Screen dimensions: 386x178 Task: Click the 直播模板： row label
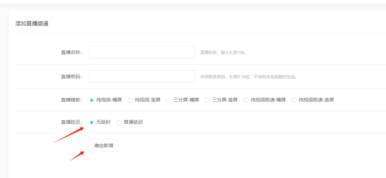tap(71, 100)
